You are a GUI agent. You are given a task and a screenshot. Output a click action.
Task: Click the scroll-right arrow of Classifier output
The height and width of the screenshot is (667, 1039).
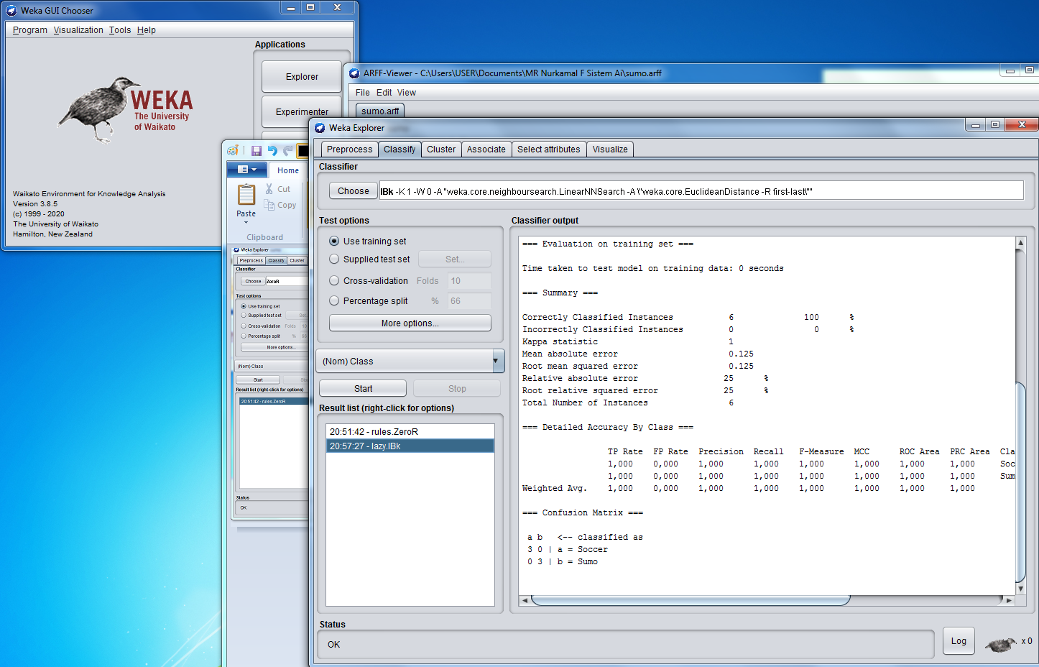tap(1009, 600)
